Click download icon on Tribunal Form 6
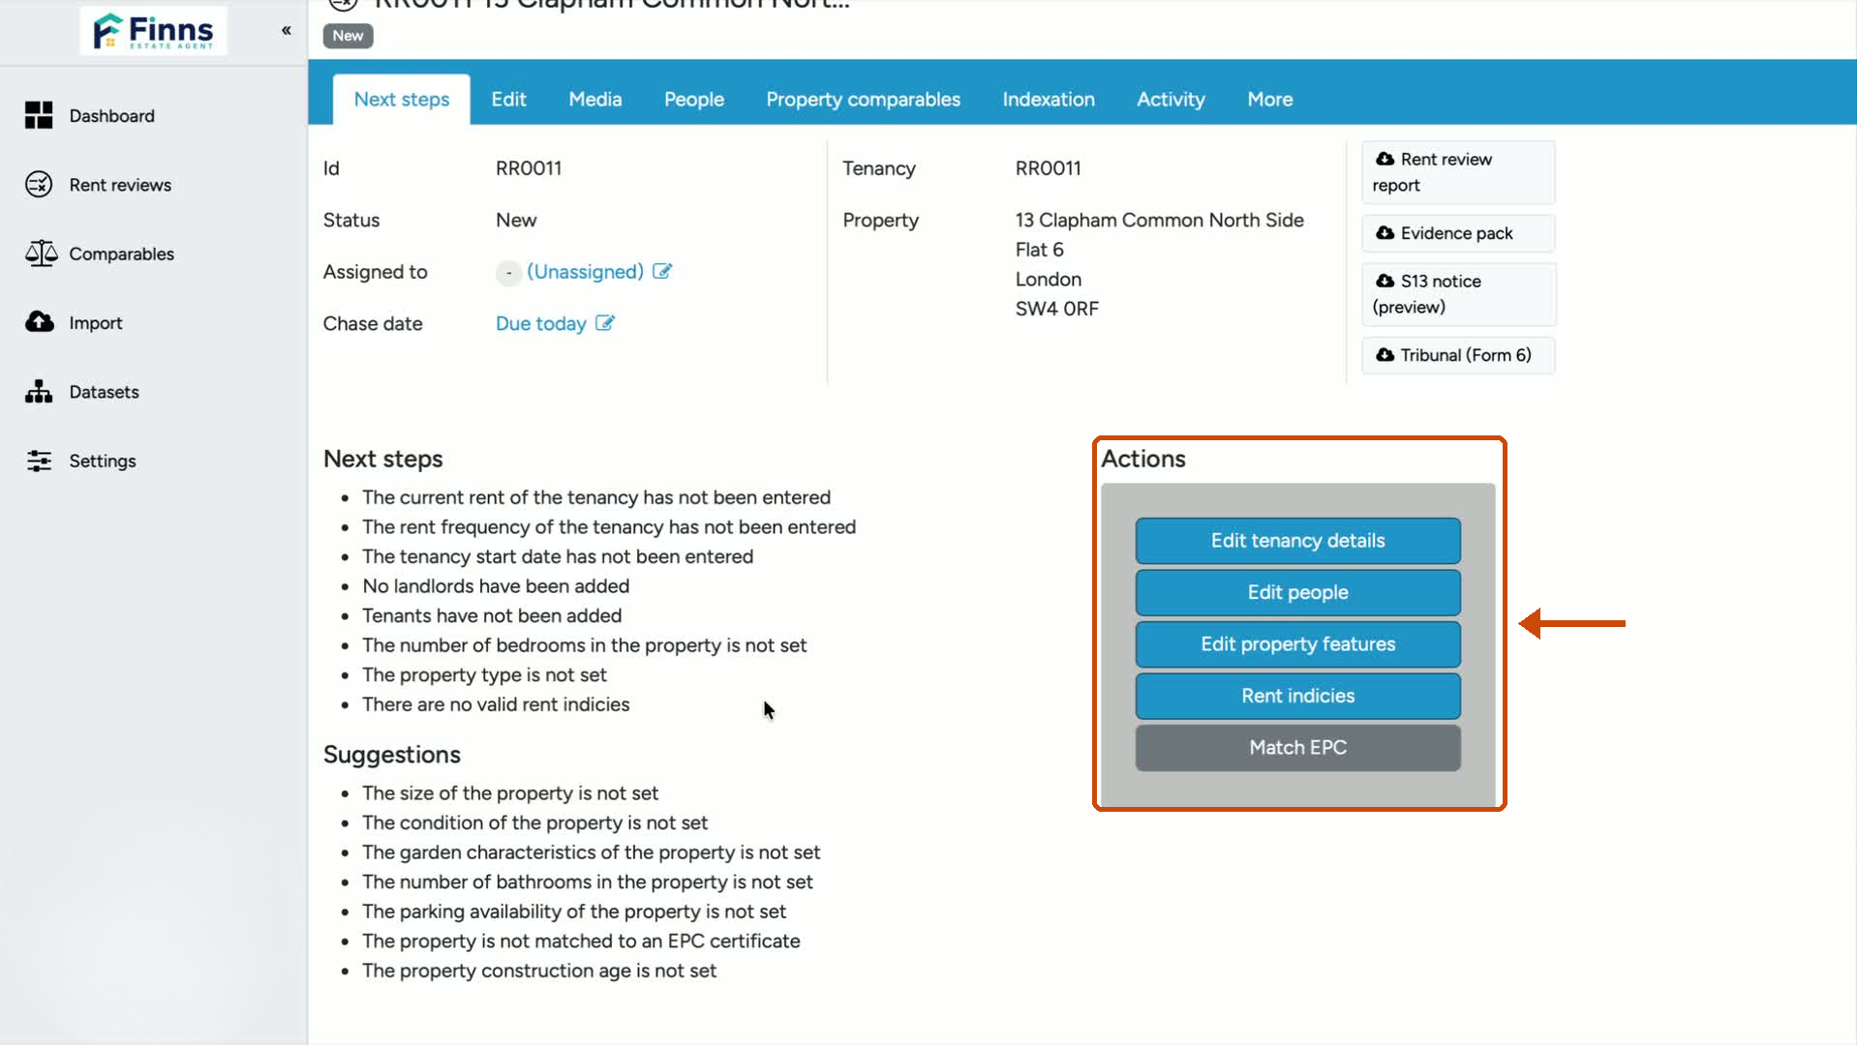Screen dimensions: 1857x1045 [x=1385, y=354]
